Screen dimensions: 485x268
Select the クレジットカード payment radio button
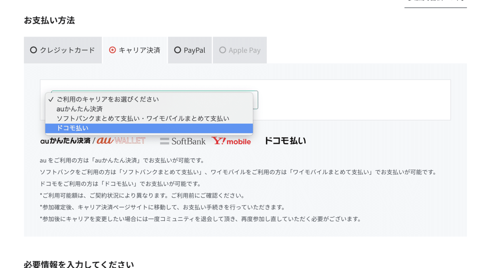[x=34, y=50]
